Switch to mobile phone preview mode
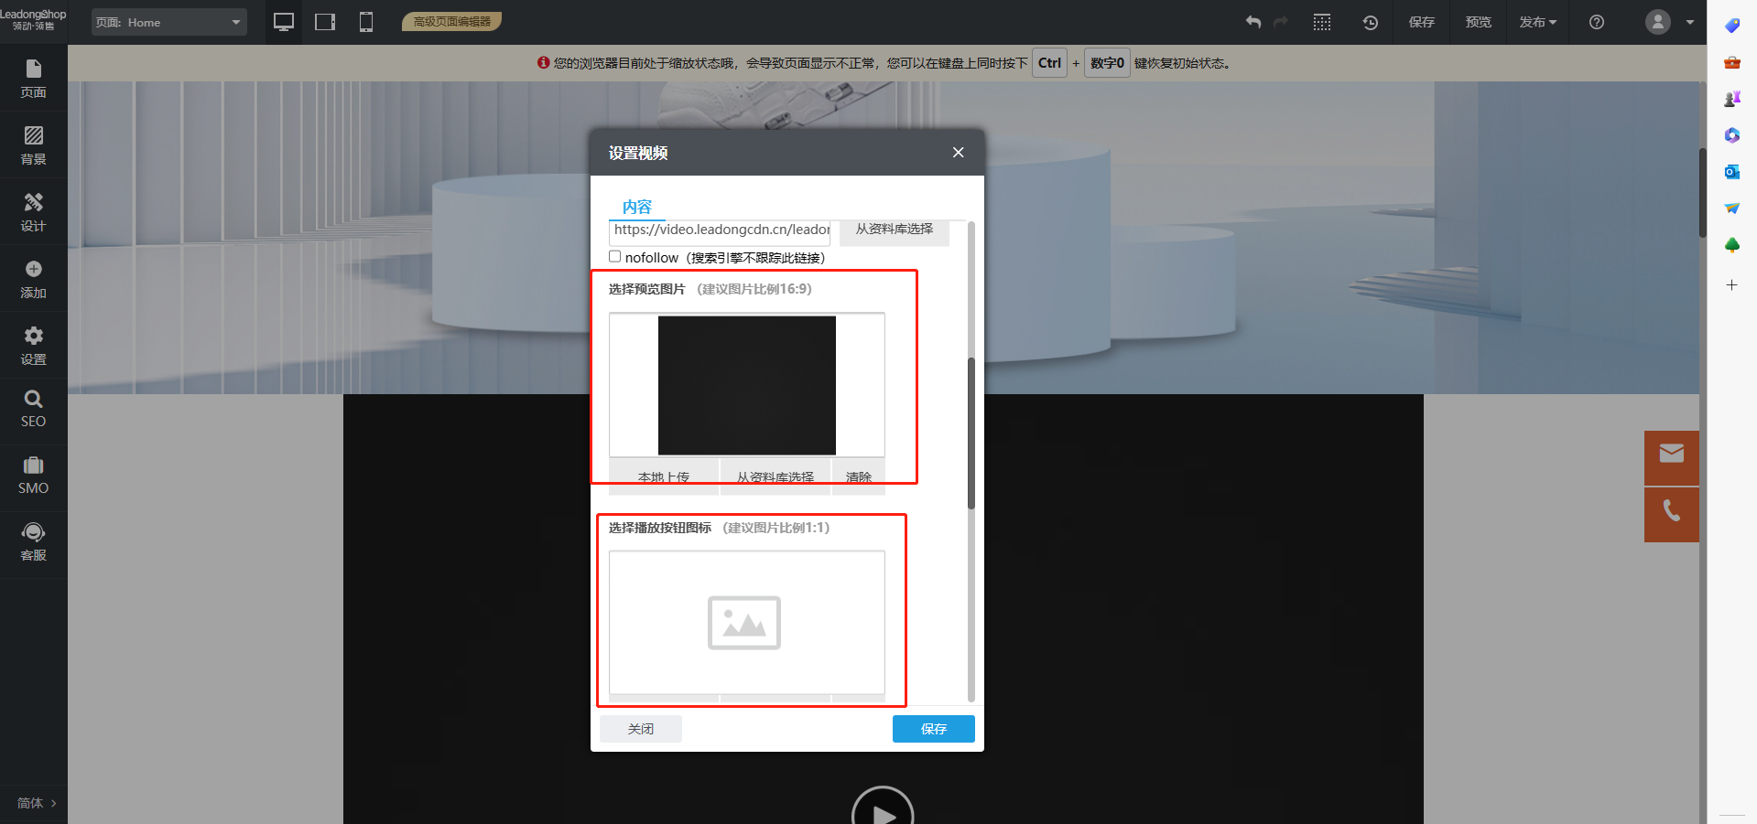 (x=366, y=22)
